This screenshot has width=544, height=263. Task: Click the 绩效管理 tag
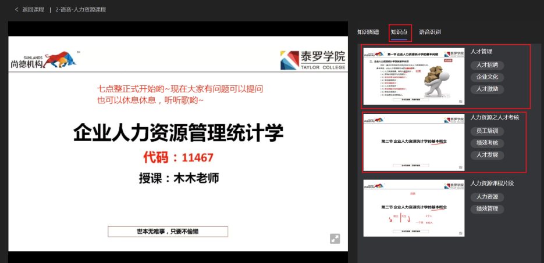pos(487,208)
